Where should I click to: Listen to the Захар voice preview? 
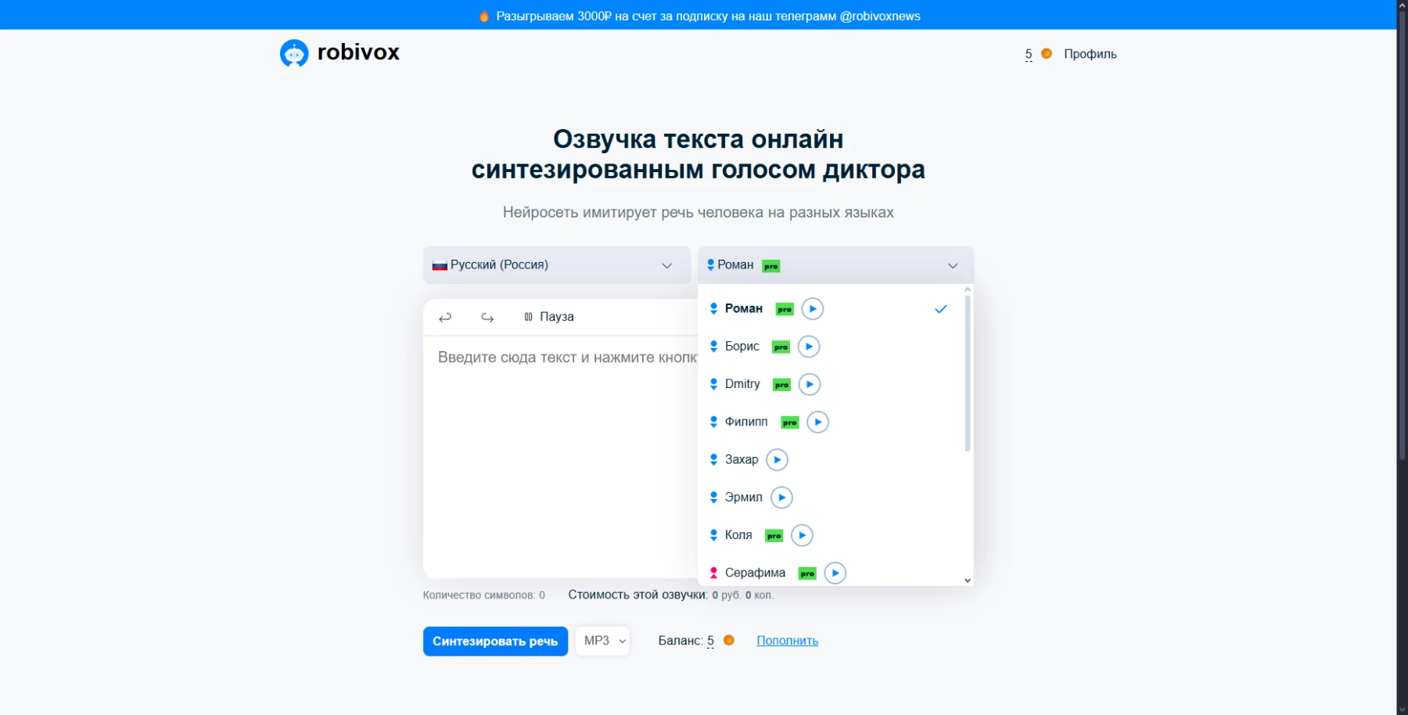pos(777,459)
